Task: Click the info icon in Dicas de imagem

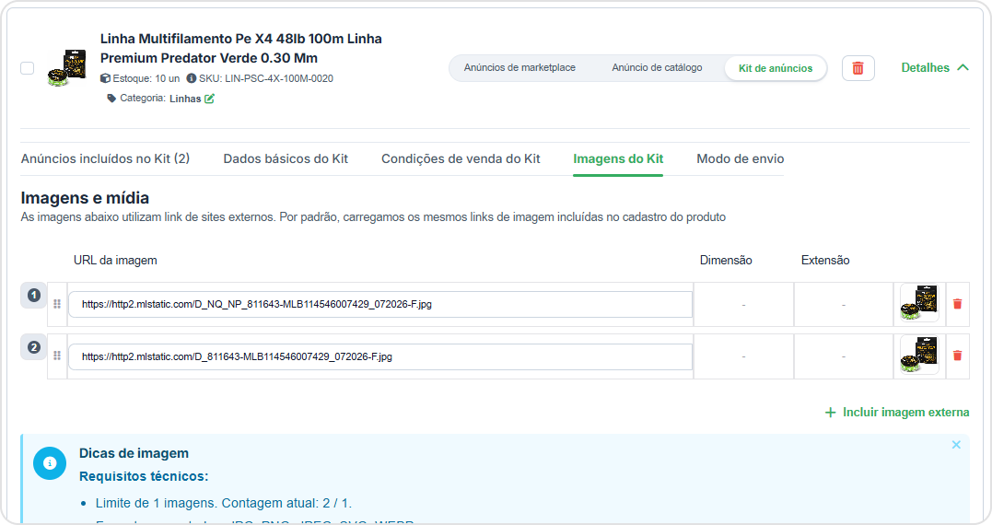Action: (50, 463)
